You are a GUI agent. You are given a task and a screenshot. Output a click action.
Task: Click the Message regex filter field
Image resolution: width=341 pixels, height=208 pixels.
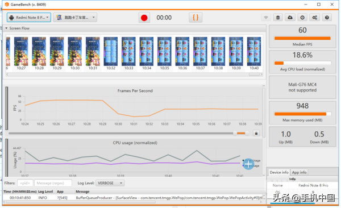pyautogui.click(x=53, y=183)
